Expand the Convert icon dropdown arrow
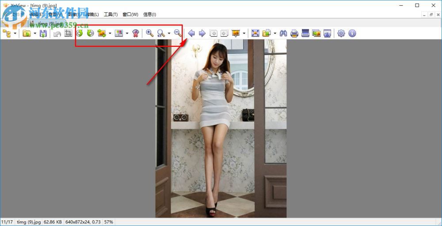Viewport: 442px width, 226px height. tap(275, 34)
